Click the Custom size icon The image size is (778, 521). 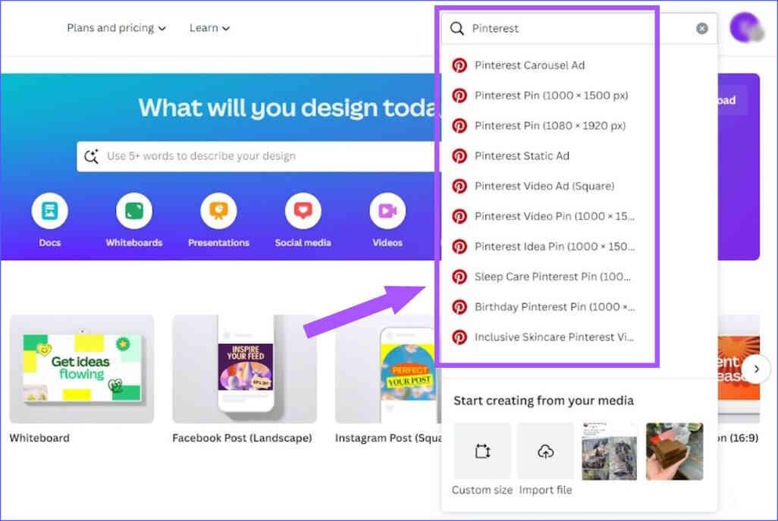[482, 451]
